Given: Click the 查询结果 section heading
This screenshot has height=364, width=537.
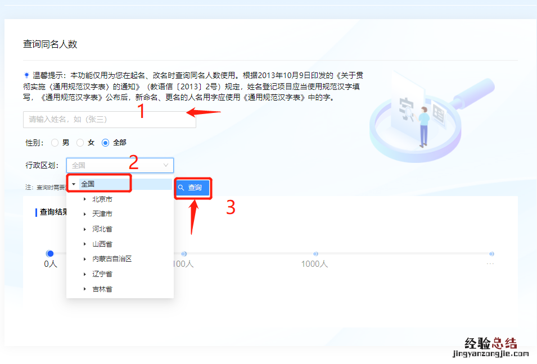Looking at the screenshot, I should (x=53, y=212).
